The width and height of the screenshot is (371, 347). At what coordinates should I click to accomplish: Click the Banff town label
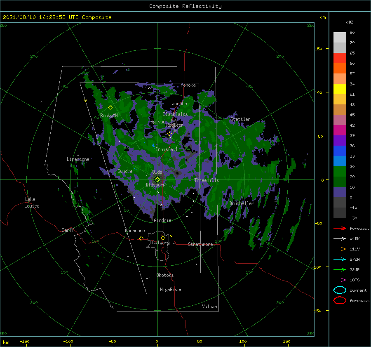click(x=68, y=230)
